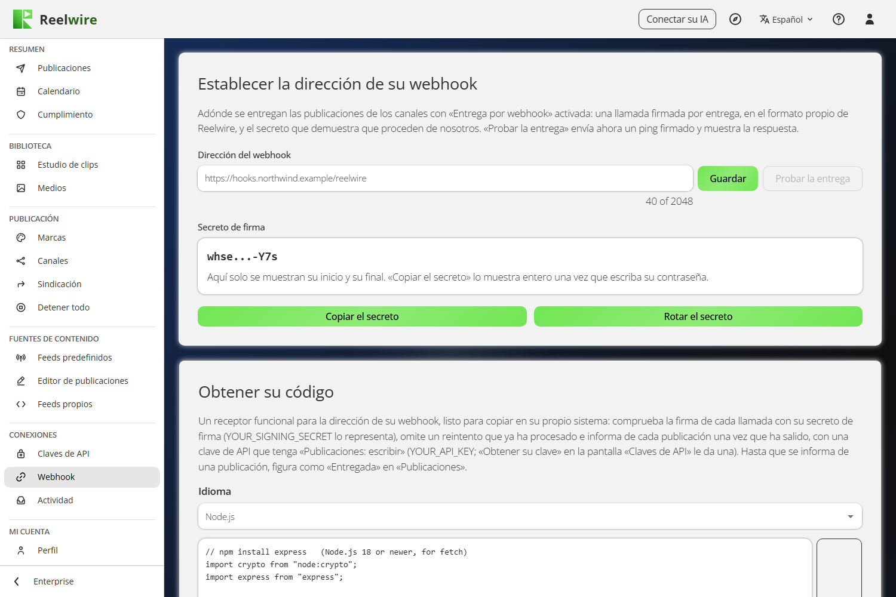The width and height of the screenshot is (896, 597).
Task: Click the Probar la entrega button
Action: pos(812,179)
